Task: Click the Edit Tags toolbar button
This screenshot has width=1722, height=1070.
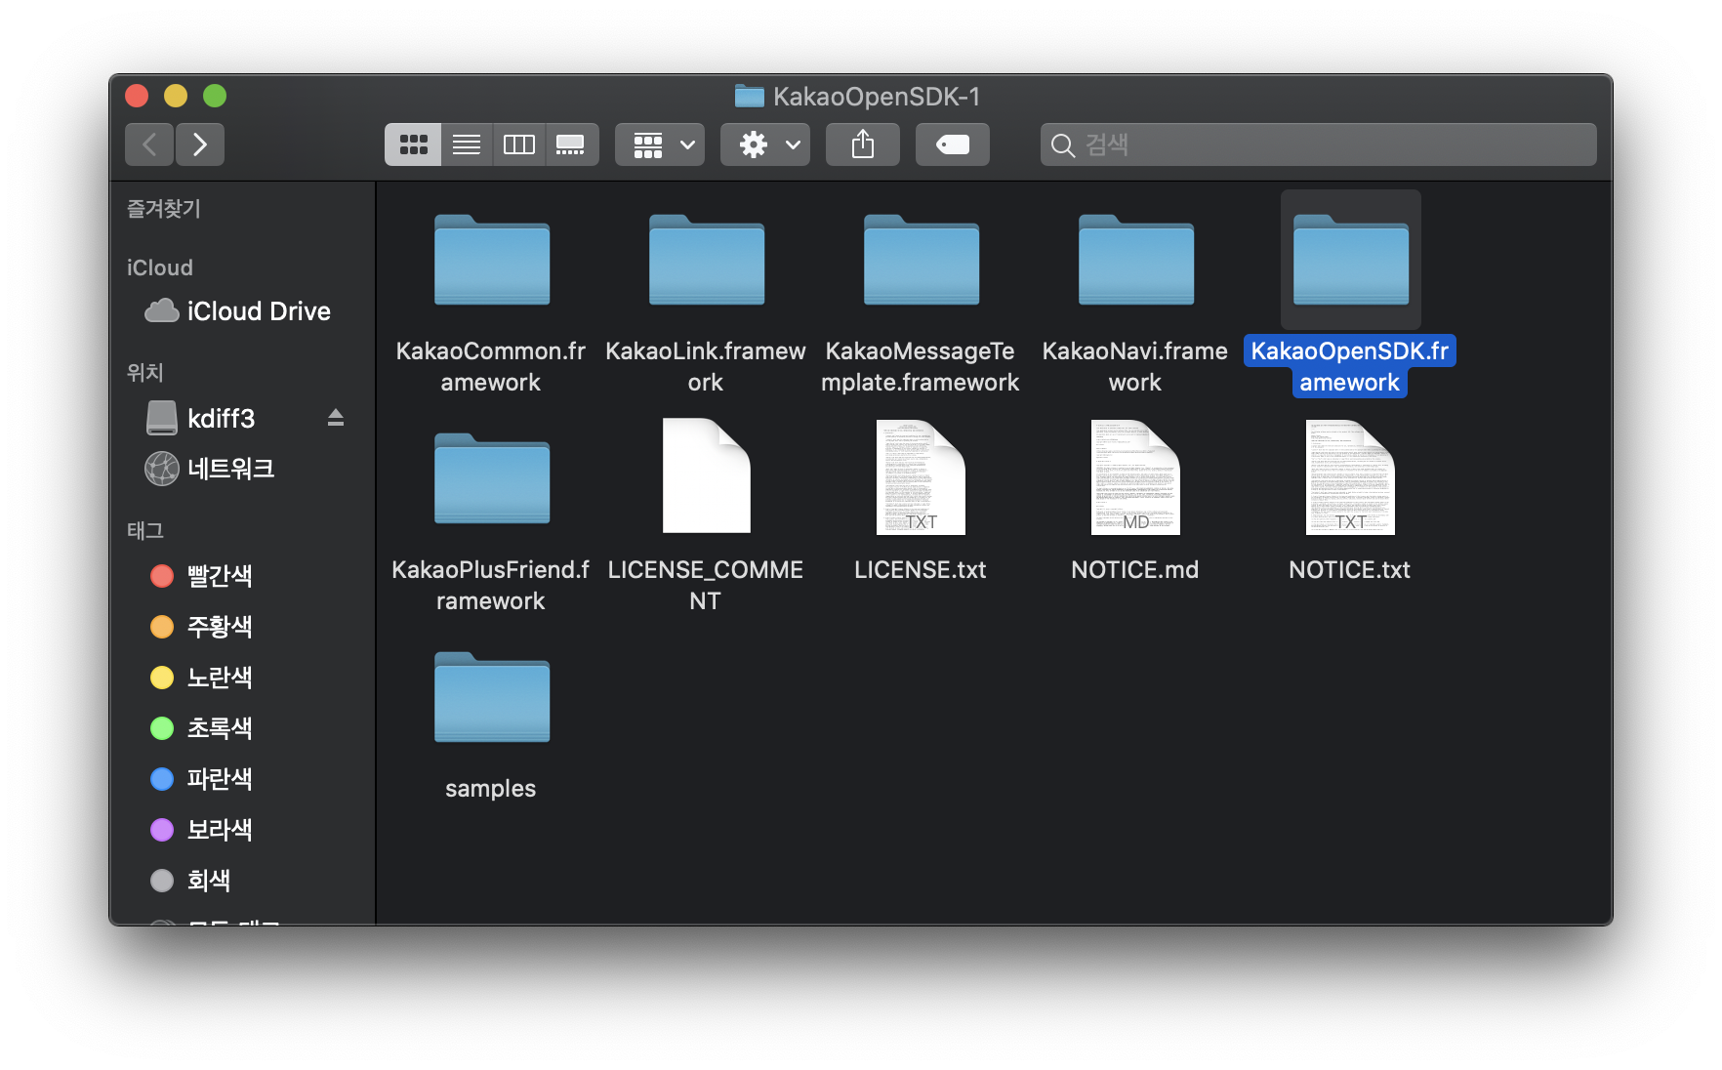Action: (x=953, y=144)
